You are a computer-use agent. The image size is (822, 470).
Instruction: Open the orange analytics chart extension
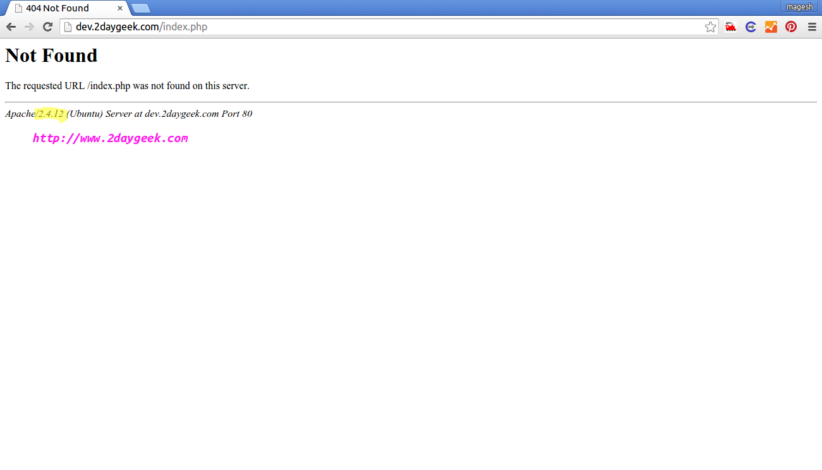(x=771, y=27)
